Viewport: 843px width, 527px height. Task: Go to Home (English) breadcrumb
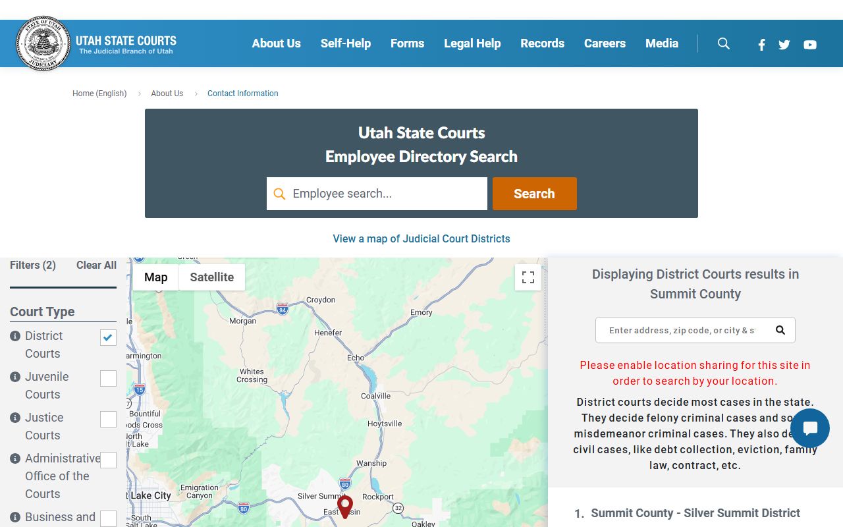(x=99, y=94)
